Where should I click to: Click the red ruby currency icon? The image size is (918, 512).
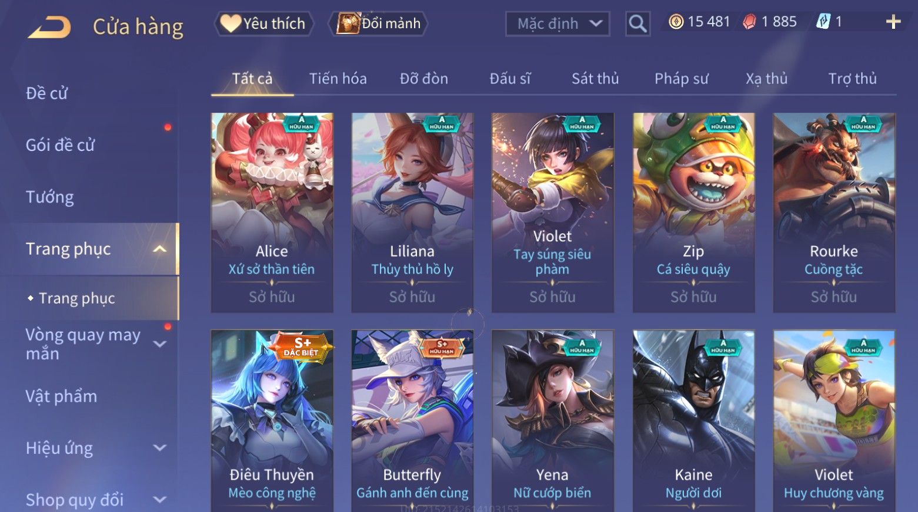click(x=749, y=22)
